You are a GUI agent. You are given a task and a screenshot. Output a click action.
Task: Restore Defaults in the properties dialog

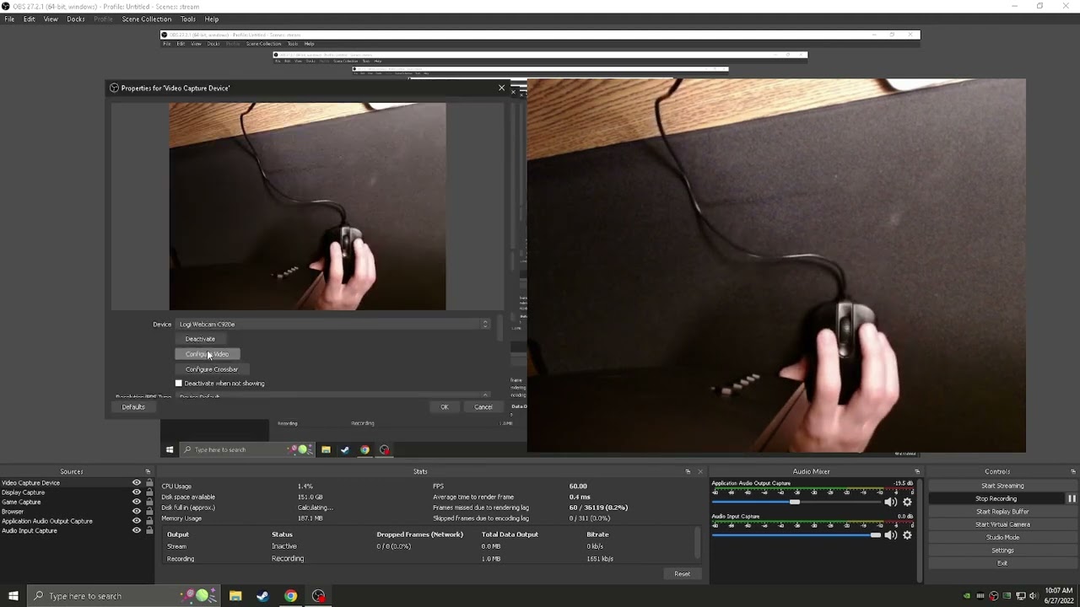(133, 407)
